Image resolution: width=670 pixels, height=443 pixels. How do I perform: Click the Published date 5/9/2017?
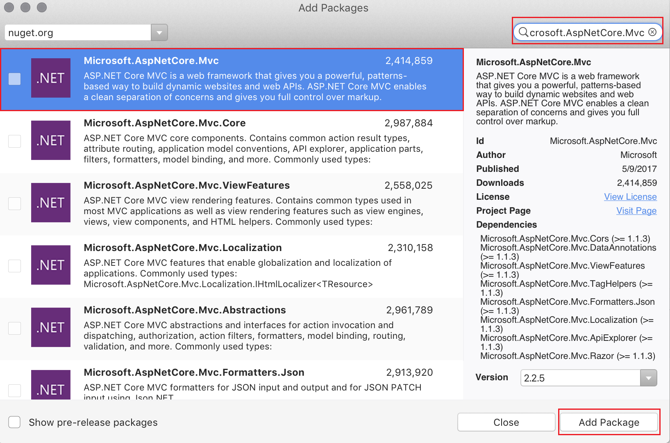[x=639, y=169]
